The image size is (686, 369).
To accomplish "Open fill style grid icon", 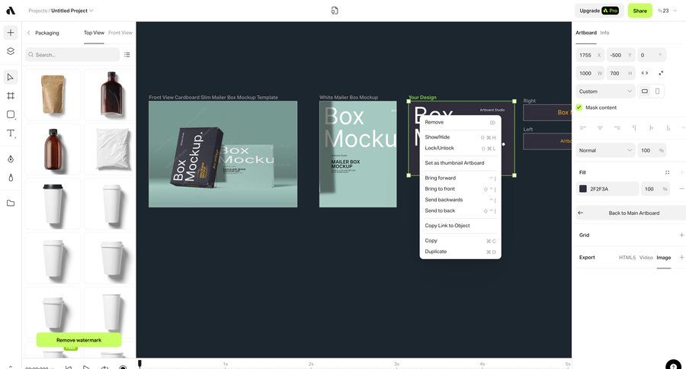I will 667,172.
